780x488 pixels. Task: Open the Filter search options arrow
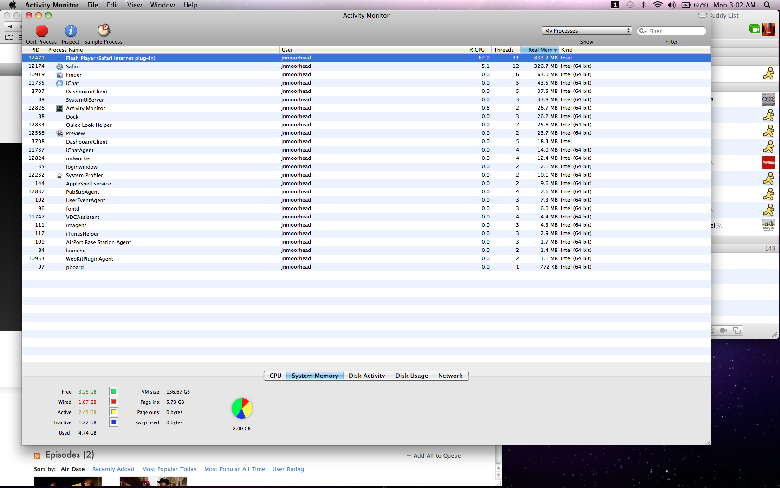[x=643, y=31]
